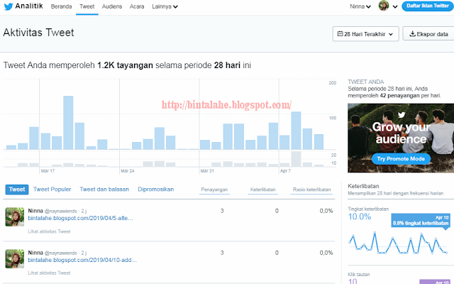The image size is (454, 284).
Task: Sort by Rasio keterlibatan column header
Action: click(311, 190)
